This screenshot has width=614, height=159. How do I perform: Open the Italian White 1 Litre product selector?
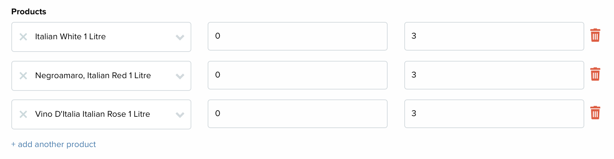click(x=101, y=37)
